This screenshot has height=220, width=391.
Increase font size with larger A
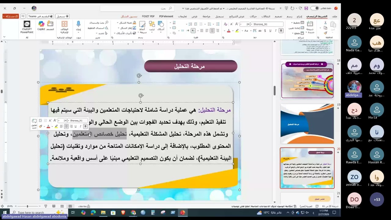point(237,24)
